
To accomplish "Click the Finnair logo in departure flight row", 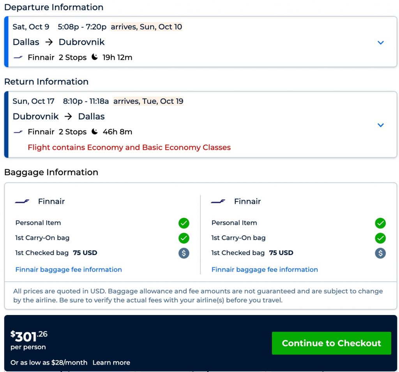I will [18, 57].
